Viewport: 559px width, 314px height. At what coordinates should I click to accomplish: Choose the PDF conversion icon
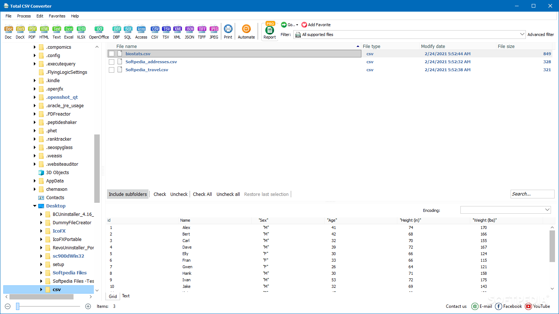pos(32,32)
